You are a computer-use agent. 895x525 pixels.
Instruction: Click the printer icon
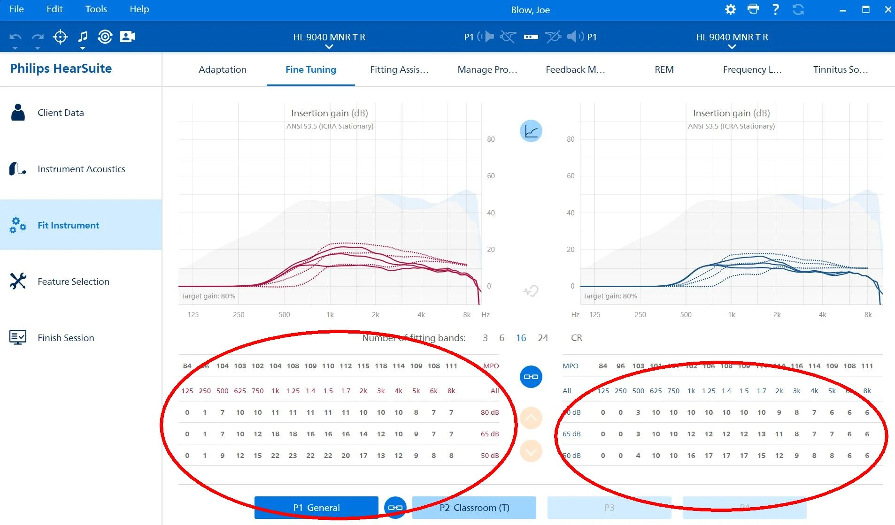pos(753,9)
